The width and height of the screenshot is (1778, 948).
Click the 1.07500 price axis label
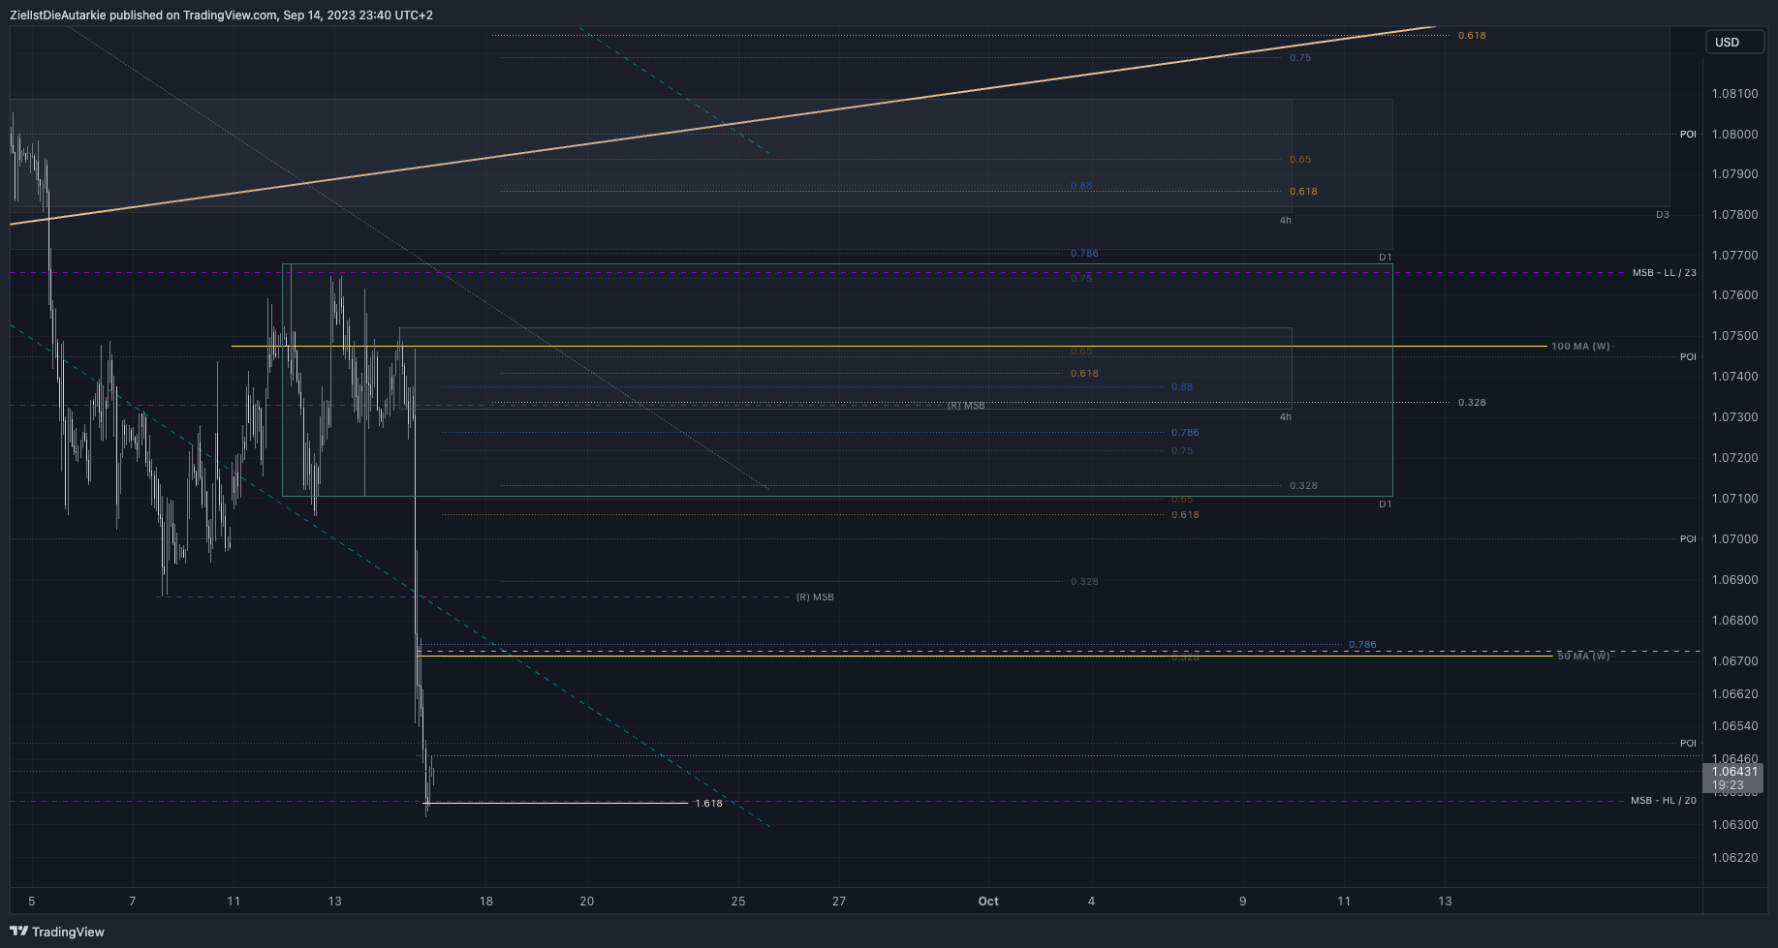pyautogui.click(x=1734, y=336)
